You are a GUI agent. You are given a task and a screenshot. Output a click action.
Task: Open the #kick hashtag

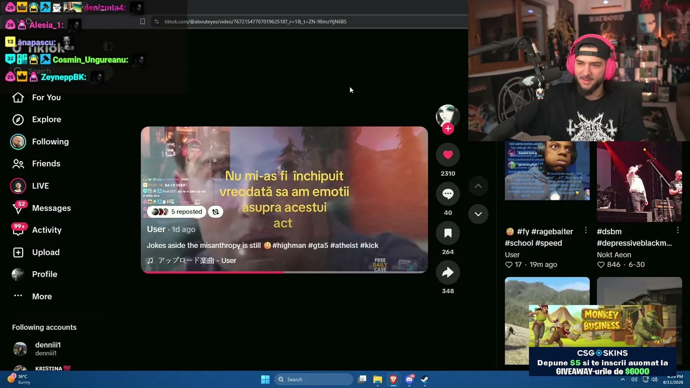click(369, 246)
